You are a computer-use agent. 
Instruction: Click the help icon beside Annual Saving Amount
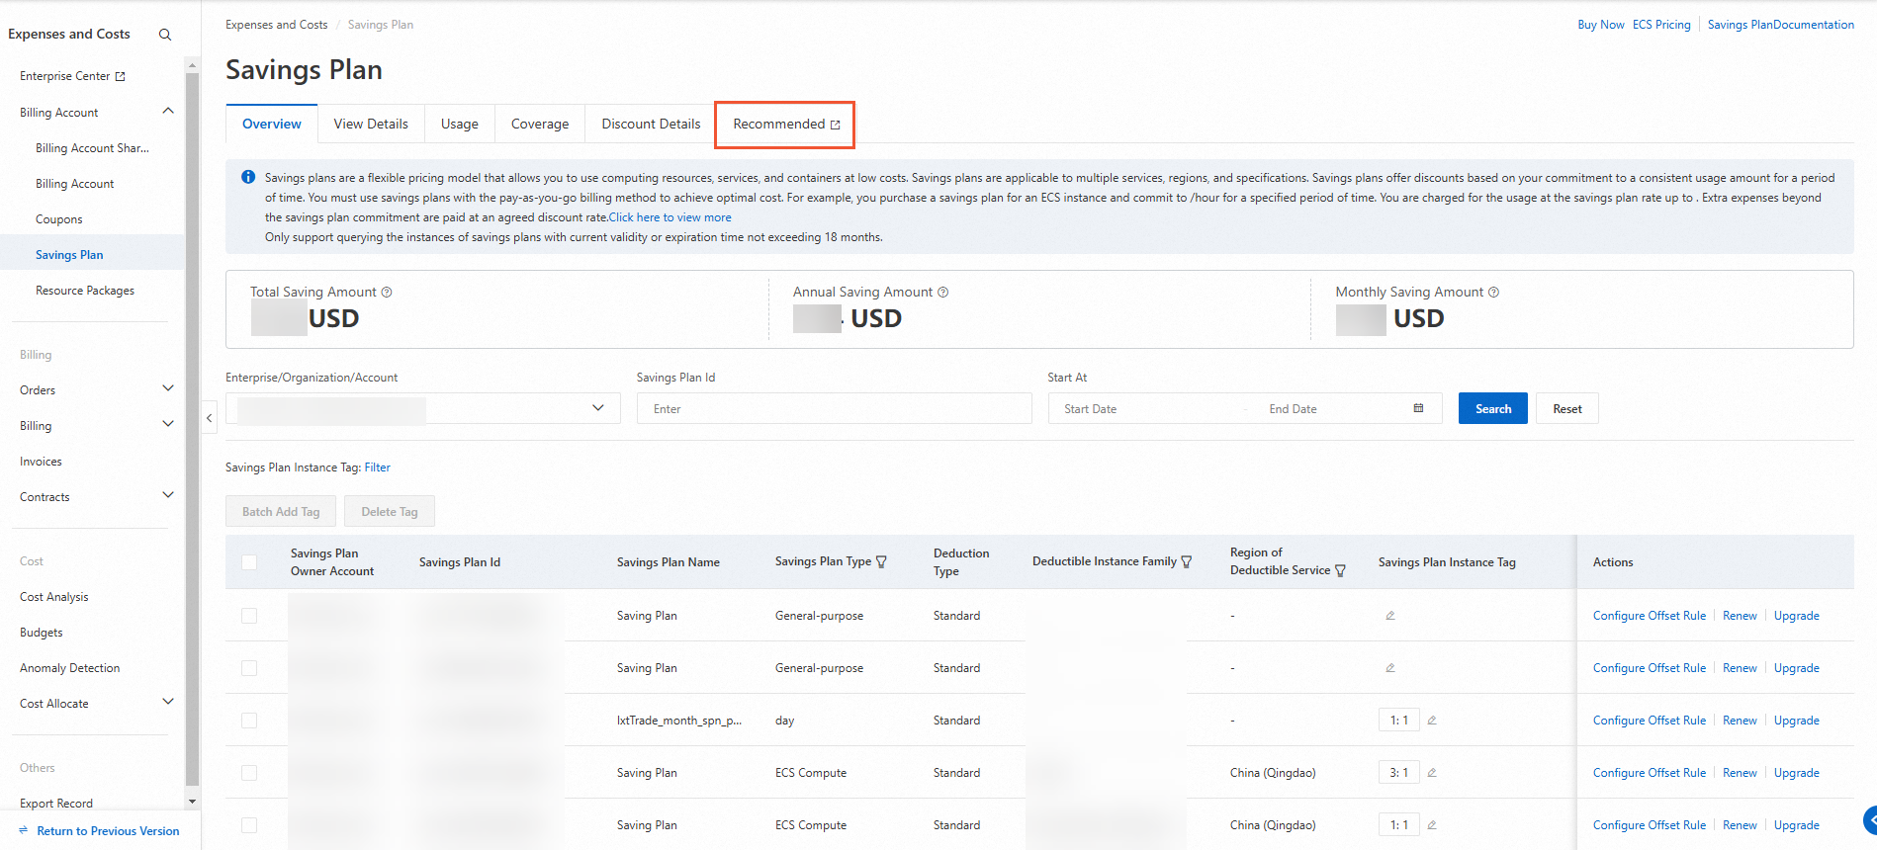click(942, 292)
